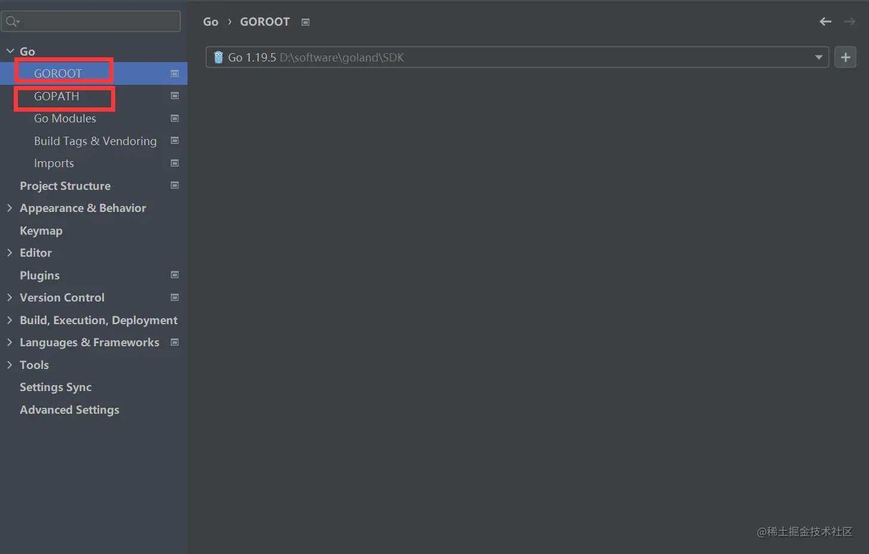Select Languages & Frameworks label
This screenshot has width=869, height=554.
coord(90,342)
